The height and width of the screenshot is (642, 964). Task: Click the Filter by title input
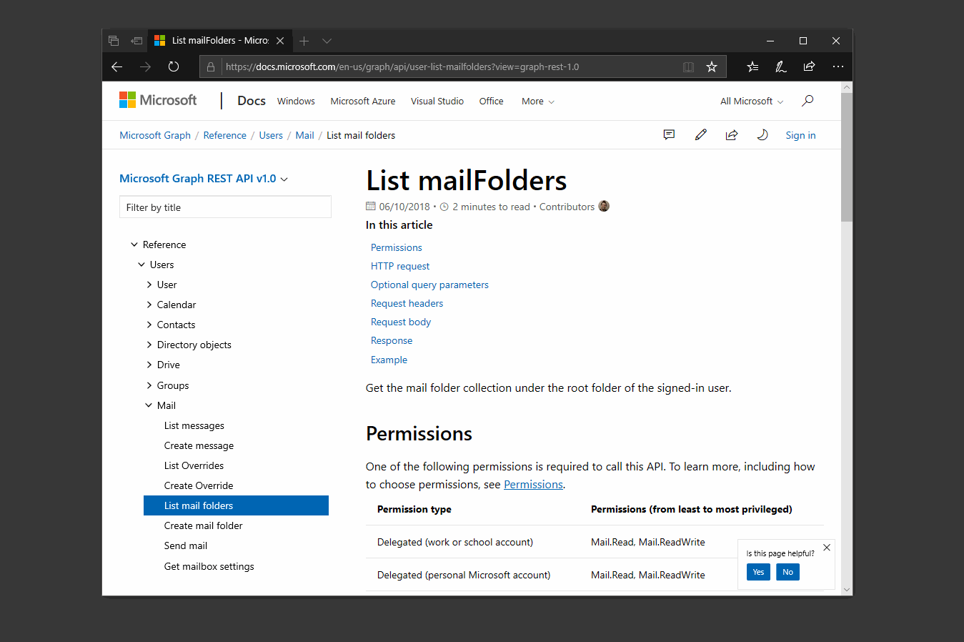[x=225, y=207]
